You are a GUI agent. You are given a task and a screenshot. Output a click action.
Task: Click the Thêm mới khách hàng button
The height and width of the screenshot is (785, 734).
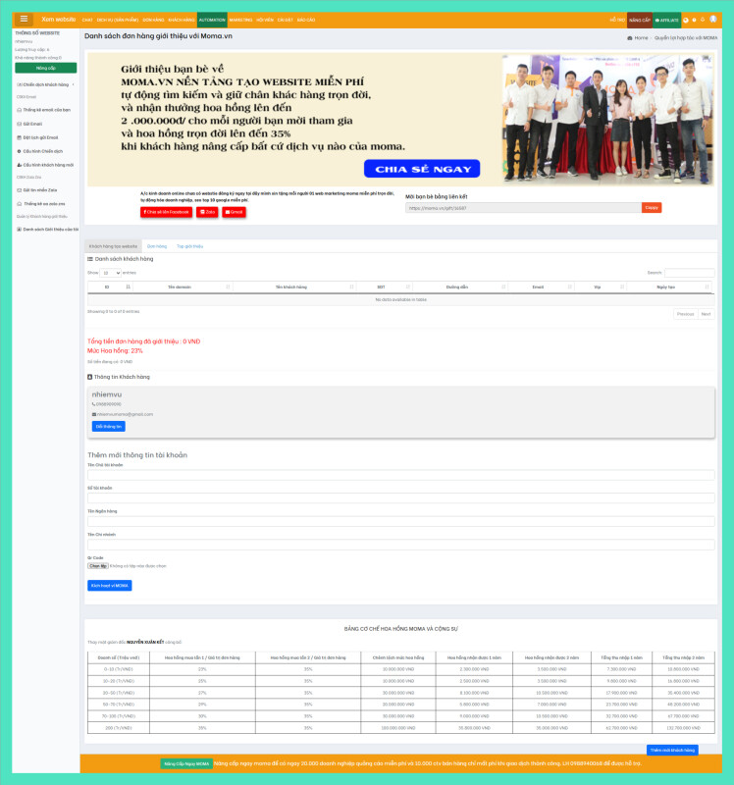(x=672, y=750)
